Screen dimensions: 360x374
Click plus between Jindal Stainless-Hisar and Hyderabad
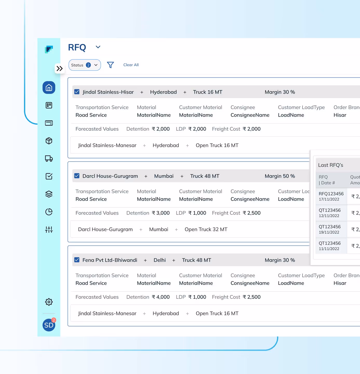point(142,92)
